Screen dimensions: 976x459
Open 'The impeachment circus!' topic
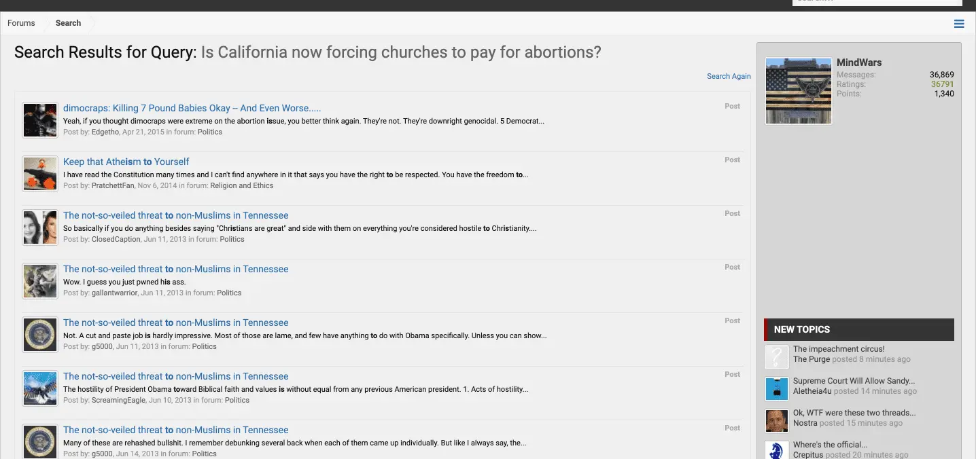pos(839,349)
